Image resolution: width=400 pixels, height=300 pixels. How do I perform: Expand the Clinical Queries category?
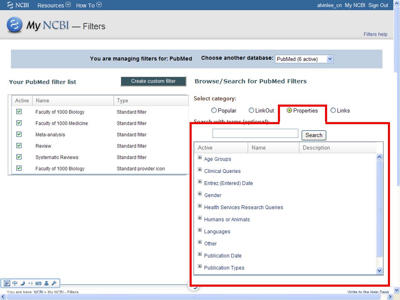click(x=200, y=170)
